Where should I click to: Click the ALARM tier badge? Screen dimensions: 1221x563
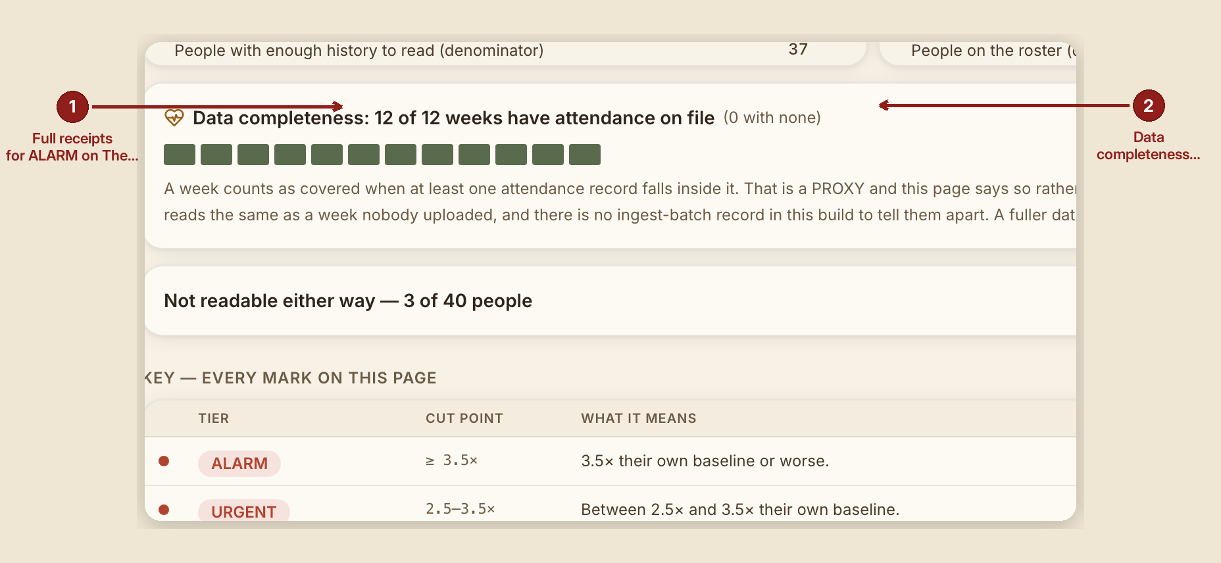click(239, 463)
